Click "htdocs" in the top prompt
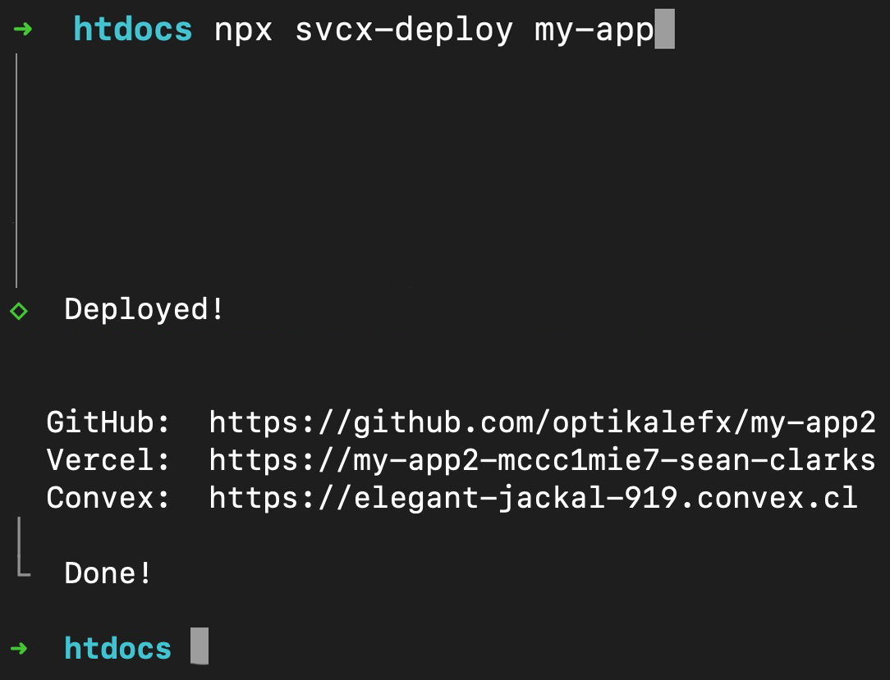The image size is (890, 680). pyautogui.click(x=133, y=30)
